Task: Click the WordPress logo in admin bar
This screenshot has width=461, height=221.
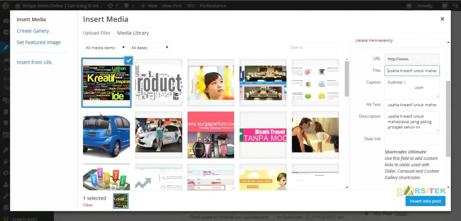Action: (5, 5)
